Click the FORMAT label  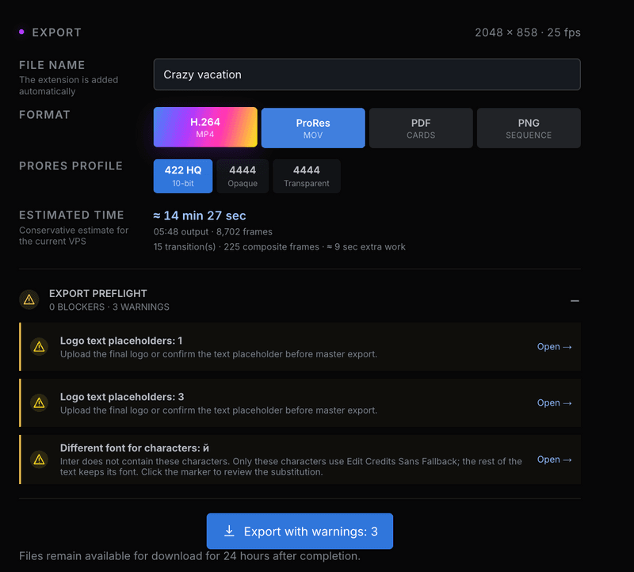coord(44,115)
